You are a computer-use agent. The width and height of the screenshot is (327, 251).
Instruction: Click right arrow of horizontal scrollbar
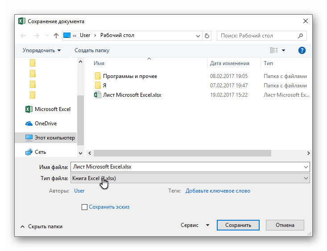(x=308, y=153)
